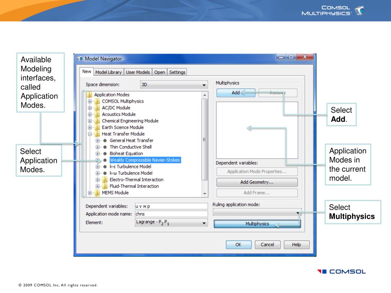Click the Add Geometry button

coord(257,182)
